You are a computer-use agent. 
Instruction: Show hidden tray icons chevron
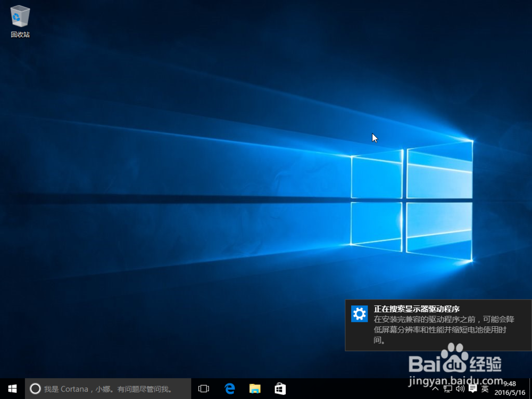tap(435, 389)
